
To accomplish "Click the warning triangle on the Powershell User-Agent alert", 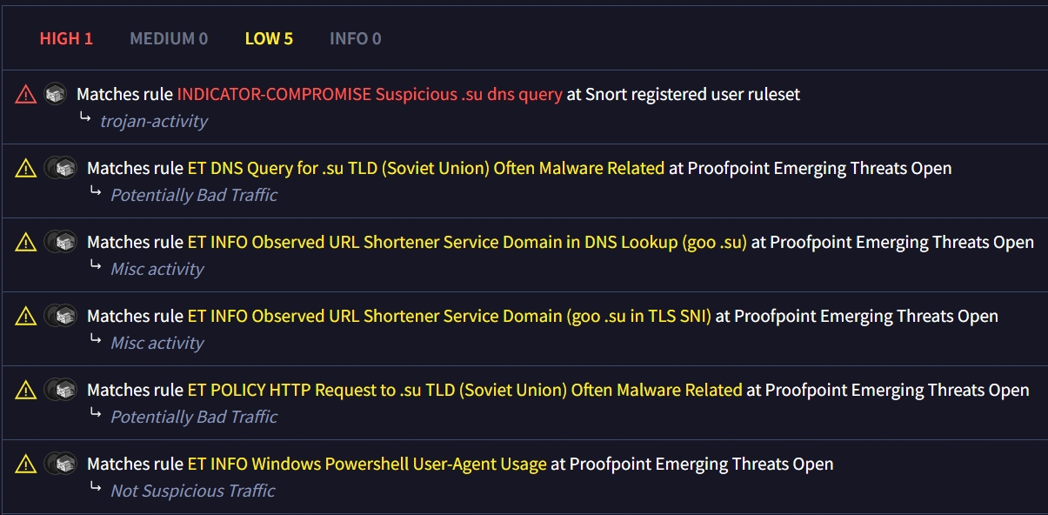I will pos(26,464).
